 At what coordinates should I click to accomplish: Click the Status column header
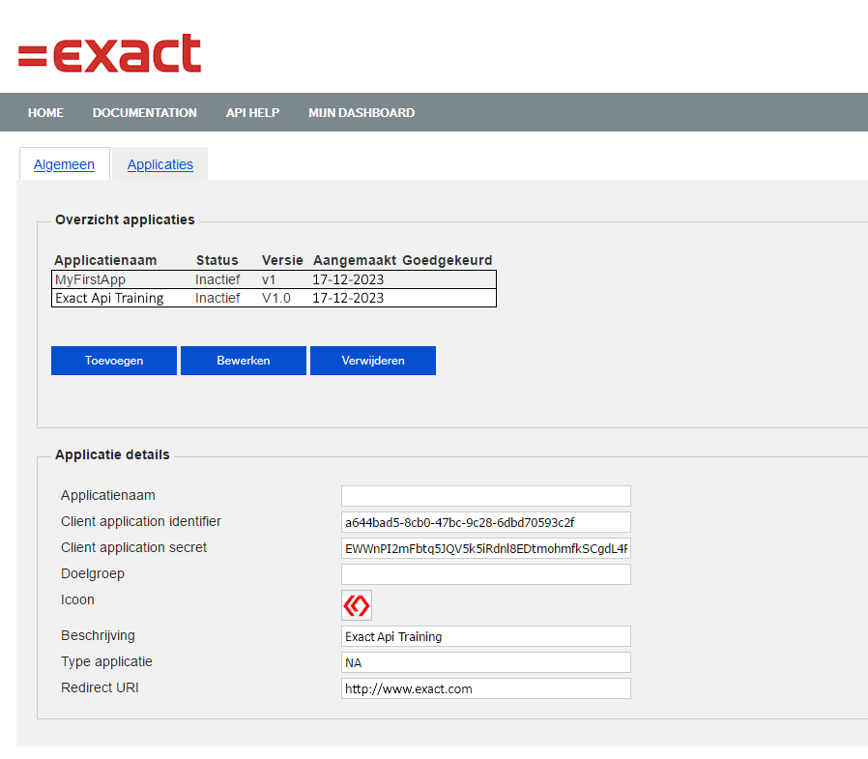[x=217, y=260]
